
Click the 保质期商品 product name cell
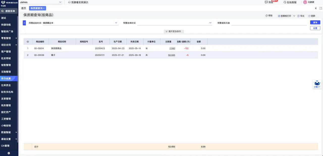[x=62, y=48]
